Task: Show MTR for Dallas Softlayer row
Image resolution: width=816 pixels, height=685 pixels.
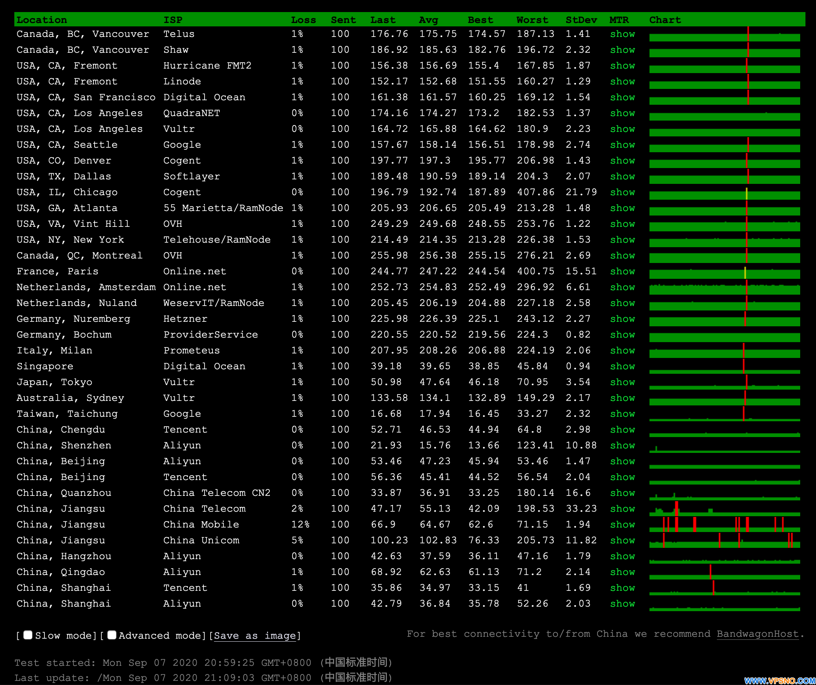Action: [622, 177]
